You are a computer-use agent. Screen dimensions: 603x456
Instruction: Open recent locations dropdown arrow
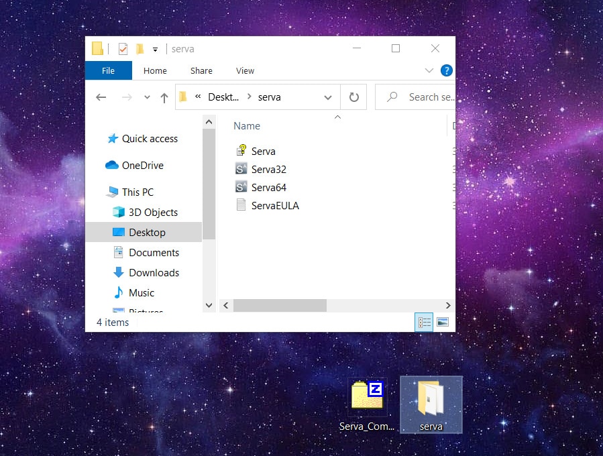point(147,97)
